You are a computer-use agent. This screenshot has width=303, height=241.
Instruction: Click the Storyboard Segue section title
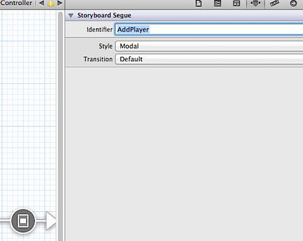point(104,15)
